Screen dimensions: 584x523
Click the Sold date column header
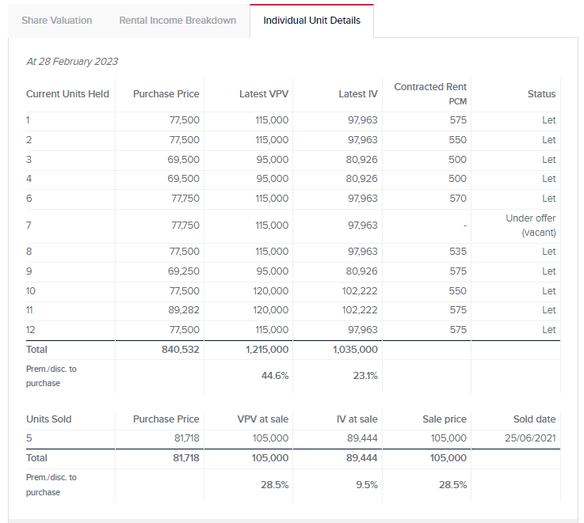[x=534, y=419]
